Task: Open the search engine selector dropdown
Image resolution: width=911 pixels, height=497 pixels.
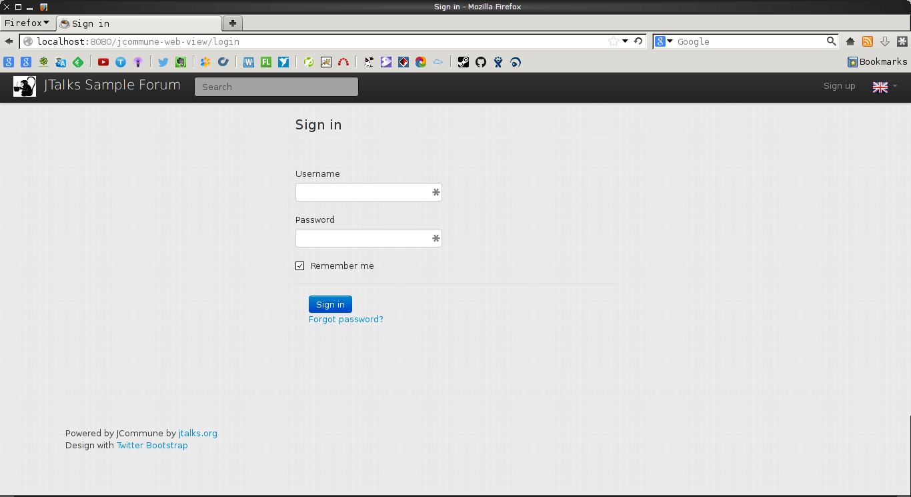Action: tap(664, 41)
